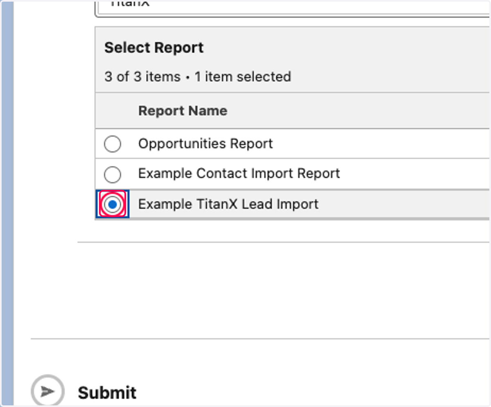The width and height of the screenshot is (491, 407).
Task: Click the divider line below the report table
Action: pyautogui.click(x=284, y=242)
